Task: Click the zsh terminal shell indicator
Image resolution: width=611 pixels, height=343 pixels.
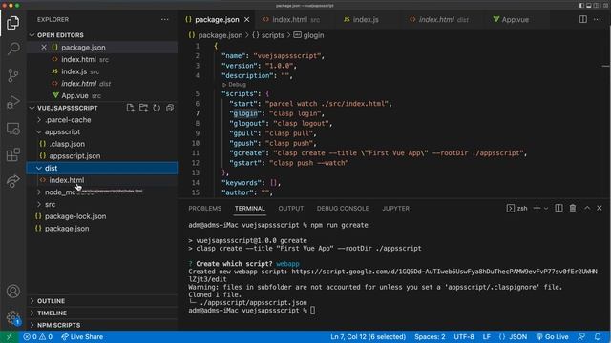Action: (x=517, y=208)
